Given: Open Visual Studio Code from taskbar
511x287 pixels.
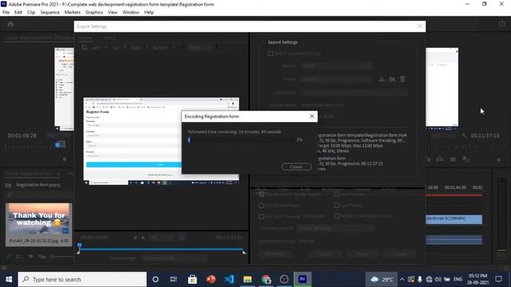Looking at the screenshot, I should (x=229, y=279).
